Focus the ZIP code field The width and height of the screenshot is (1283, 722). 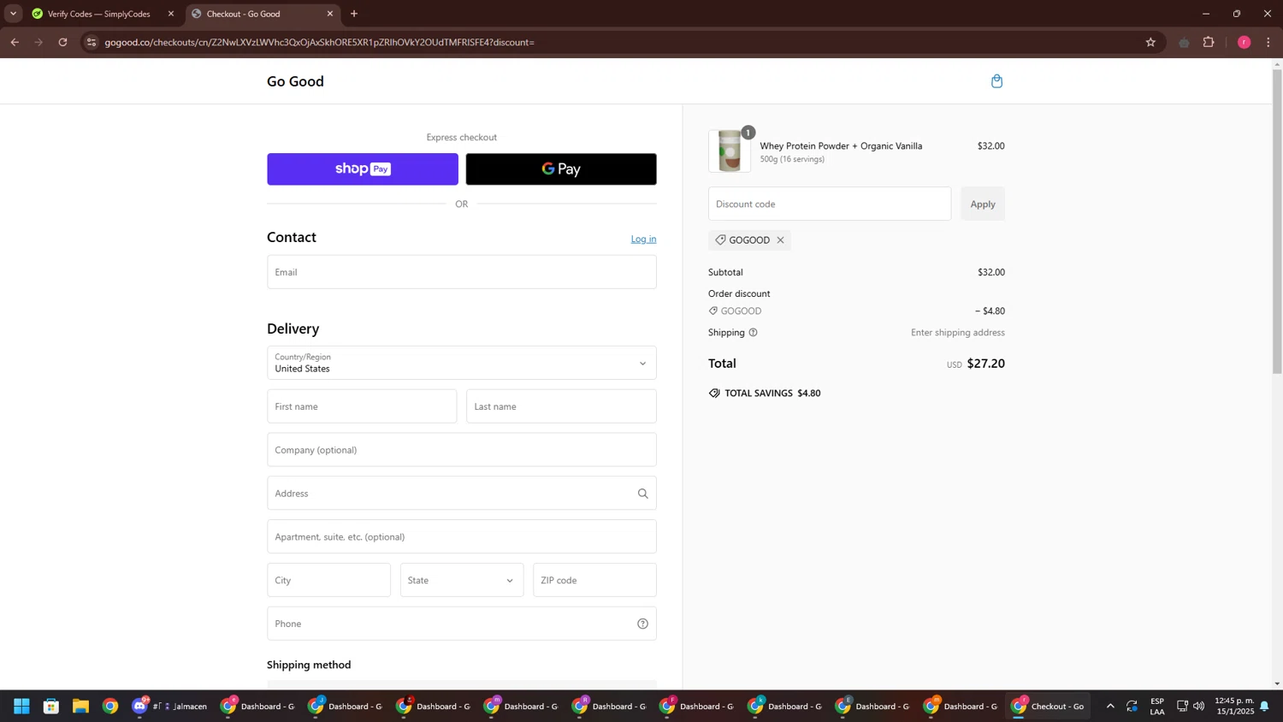[594, 580]
